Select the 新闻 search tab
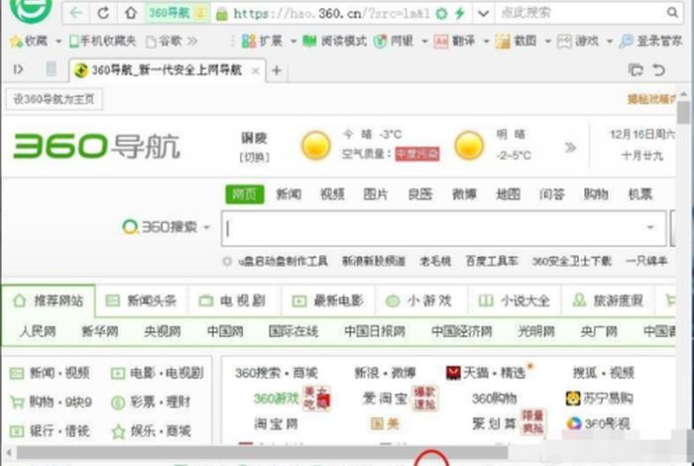This screenshot has width=694, height=466. pos(289,194)
